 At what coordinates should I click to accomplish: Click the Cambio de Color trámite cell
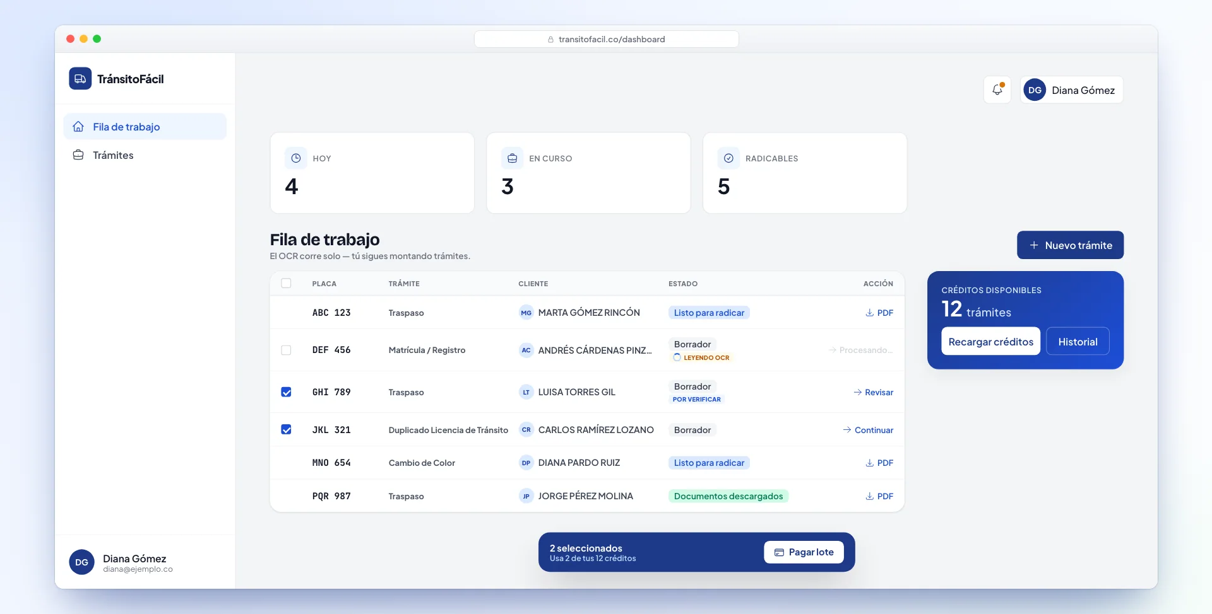422,463
